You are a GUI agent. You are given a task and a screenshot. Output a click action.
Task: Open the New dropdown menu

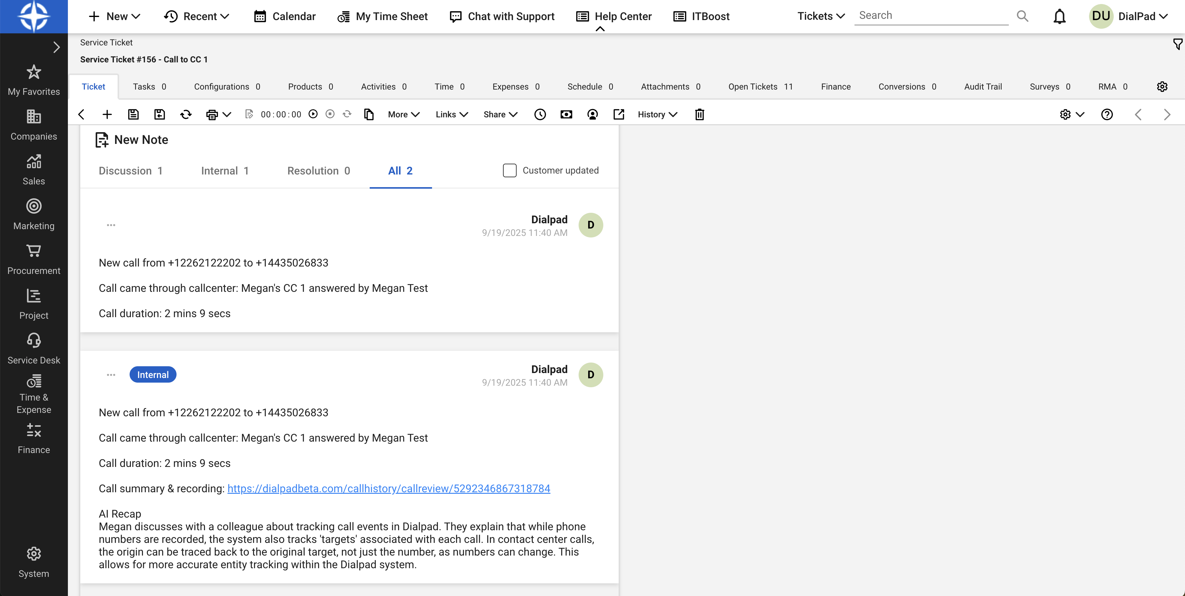(114, 16)
